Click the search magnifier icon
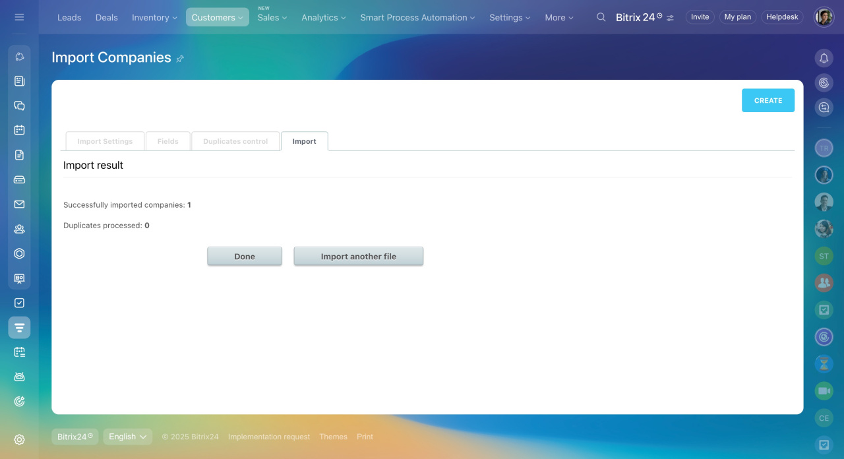Screen dimensions: 844x459 601,17
